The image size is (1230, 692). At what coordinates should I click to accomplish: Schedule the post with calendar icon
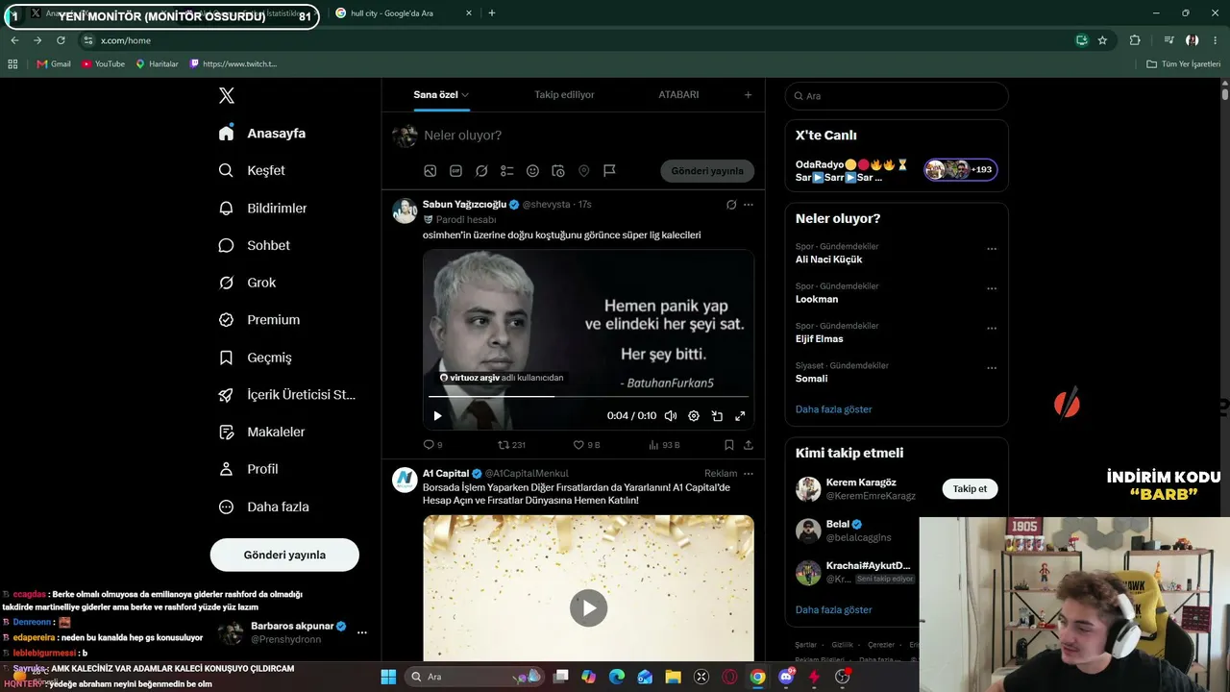pyautogui.click(x=558, y=171)
